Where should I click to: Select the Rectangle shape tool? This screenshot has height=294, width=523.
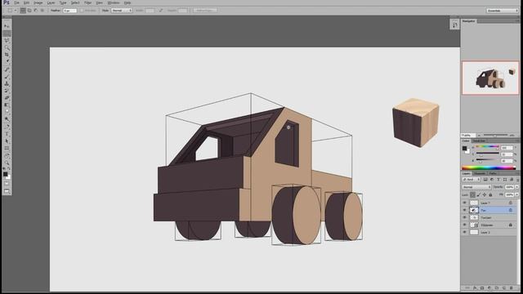[7, 148]
